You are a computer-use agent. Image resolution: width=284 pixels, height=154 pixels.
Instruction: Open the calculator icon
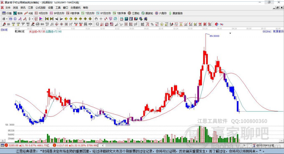[x=126, y=19]
